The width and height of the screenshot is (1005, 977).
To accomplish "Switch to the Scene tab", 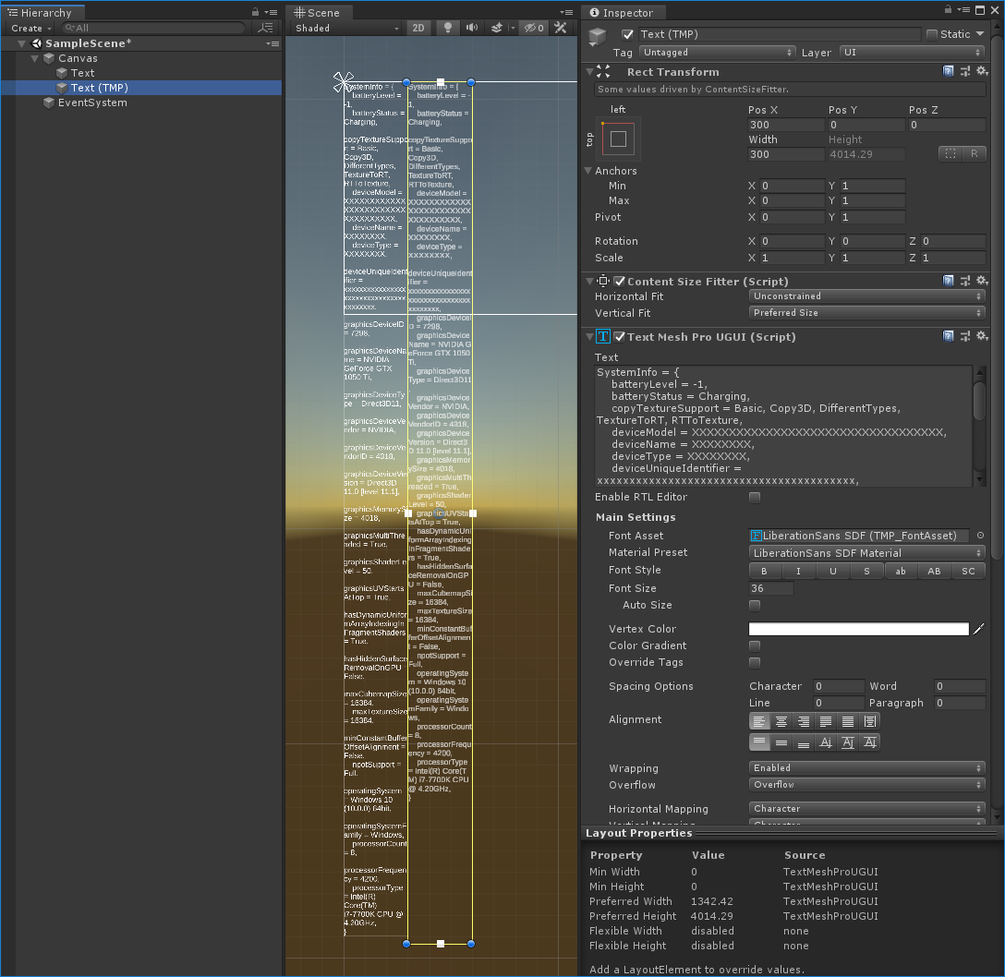I will tap(319, 12).
